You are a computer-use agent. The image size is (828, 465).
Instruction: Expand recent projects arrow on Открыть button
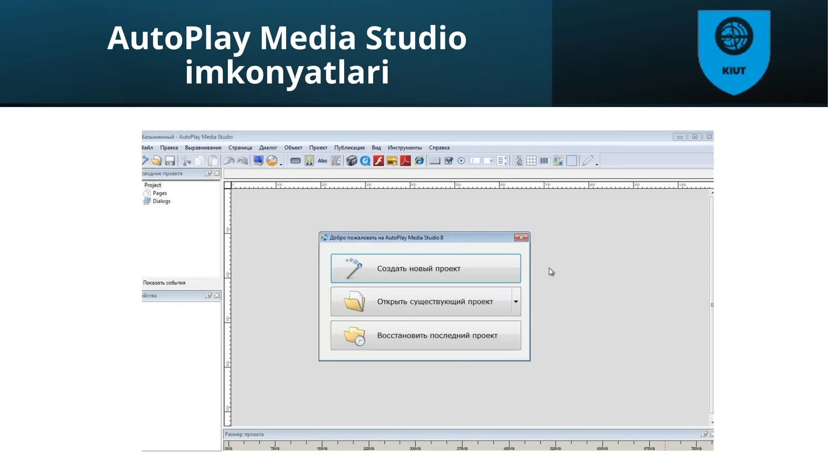[516, 302]
